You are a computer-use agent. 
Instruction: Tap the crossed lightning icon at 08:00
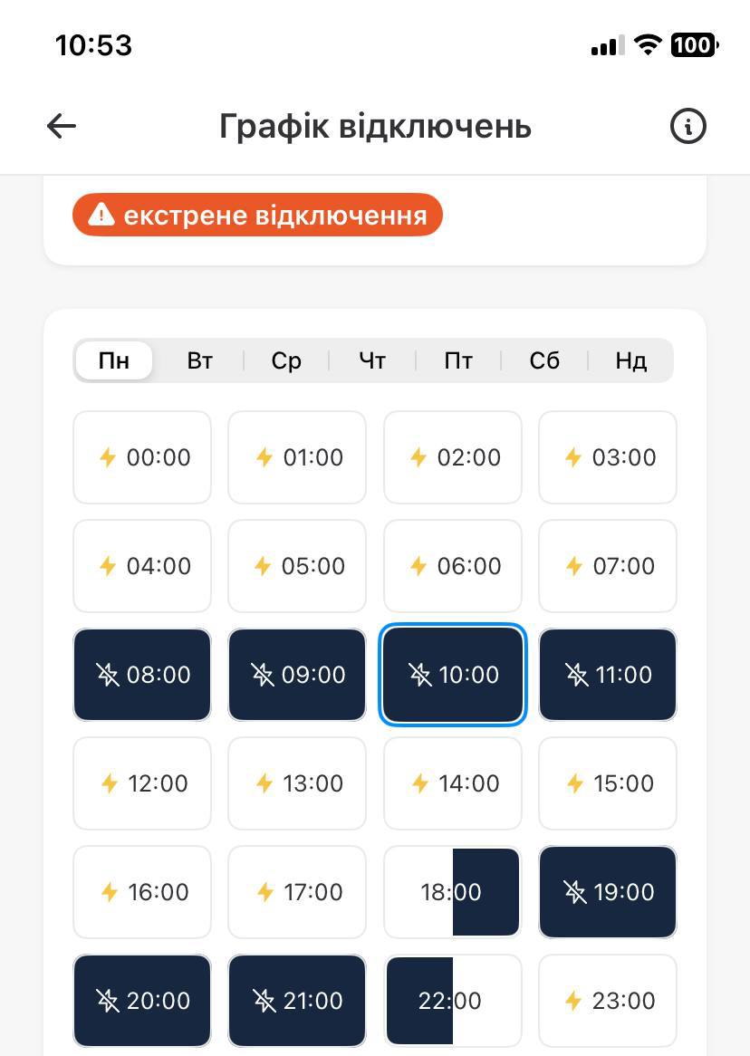[x=108, y=675]
